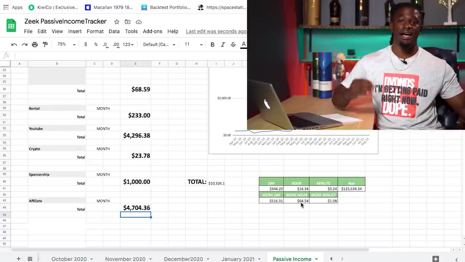Viewport: 465px width, 262px height.
Task: Open the 123 number format dropdown
Action: click(x=128, y=44)
